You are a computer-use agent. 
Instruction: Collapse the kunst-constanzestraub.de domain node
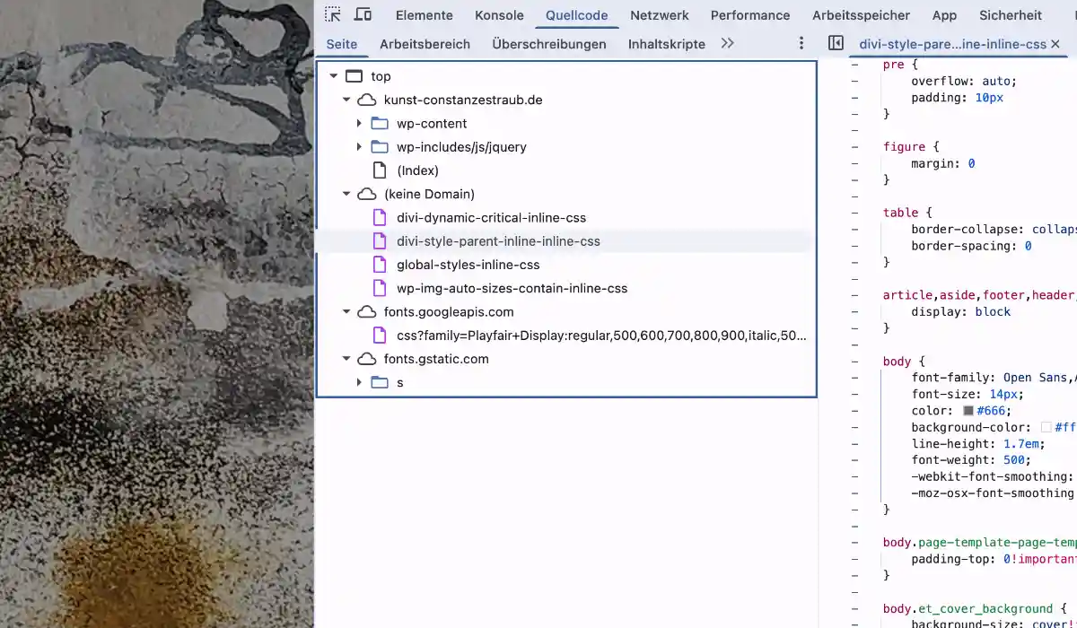[346, 100]
